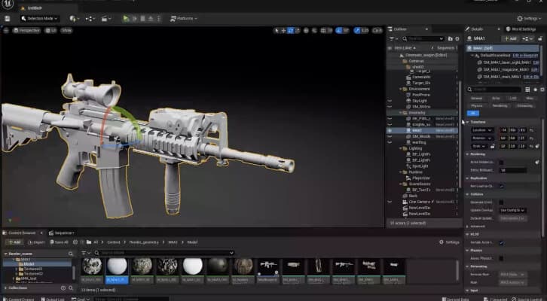The image size is (547, 301).
Task: Activate the Translate (move) gizmo tool
Action: 283,31
